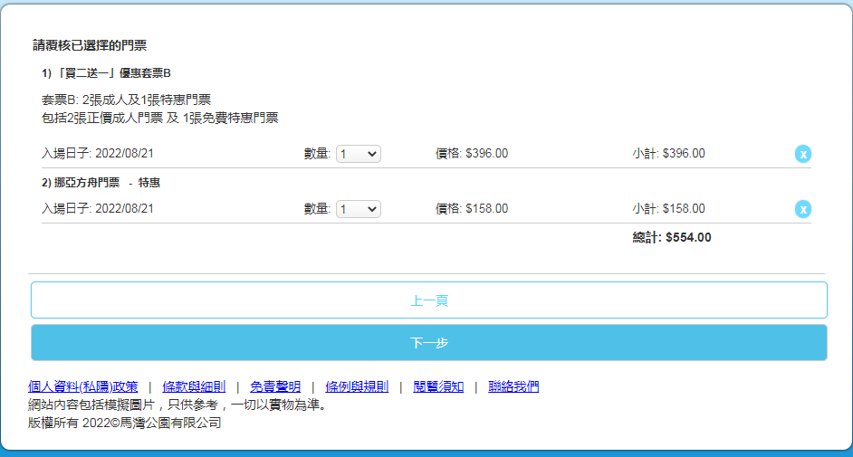Open 聯絡我們 link

pyautogui.click(x=513, y=386)
